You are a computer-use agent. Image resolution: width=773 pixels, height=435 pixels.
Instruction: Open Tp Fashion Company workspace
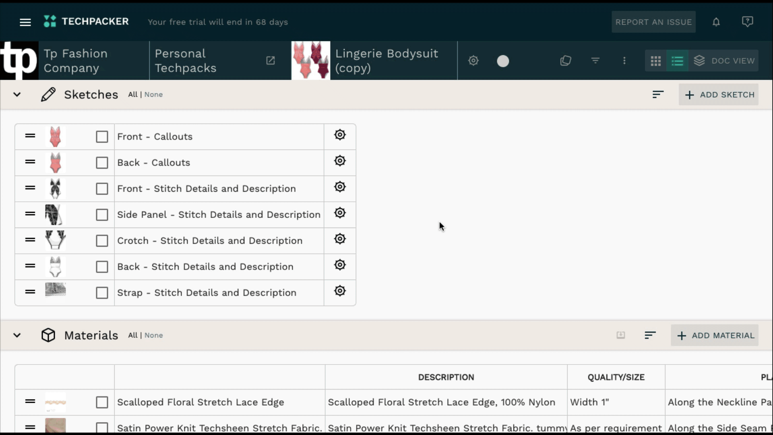pos(75,60)
